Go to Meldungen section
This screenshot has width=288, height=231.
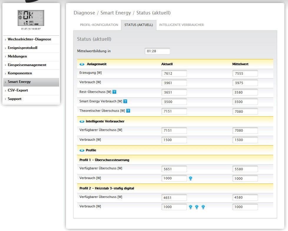click(x=17, y=56)
